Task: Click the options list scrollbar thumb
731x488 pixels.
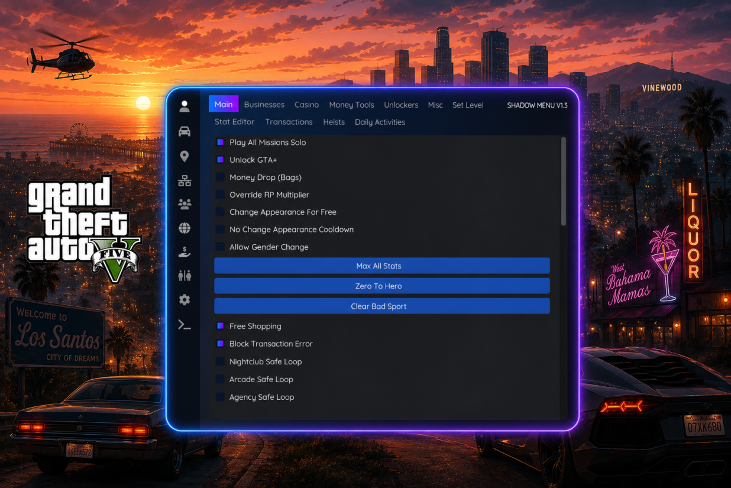Action: [x=564, y=181]
